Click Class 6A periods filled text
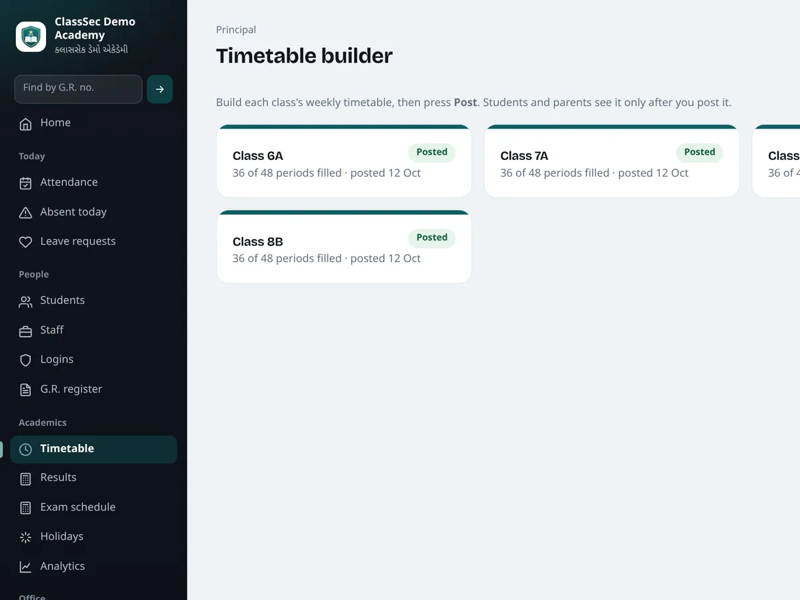This screenshot has width=800, height=600. point(327,173)
